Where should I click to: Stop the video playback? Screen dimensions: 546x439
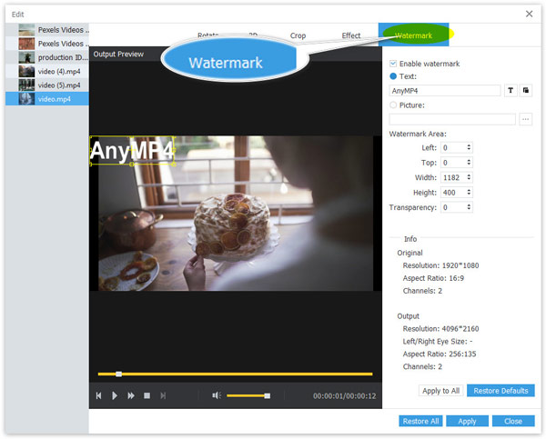(147, 395)
